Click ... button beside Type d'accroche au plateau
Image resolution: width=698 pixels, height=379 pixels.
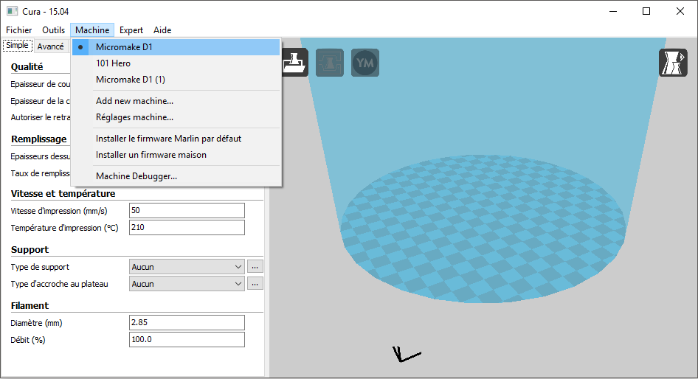pos(255,284)
